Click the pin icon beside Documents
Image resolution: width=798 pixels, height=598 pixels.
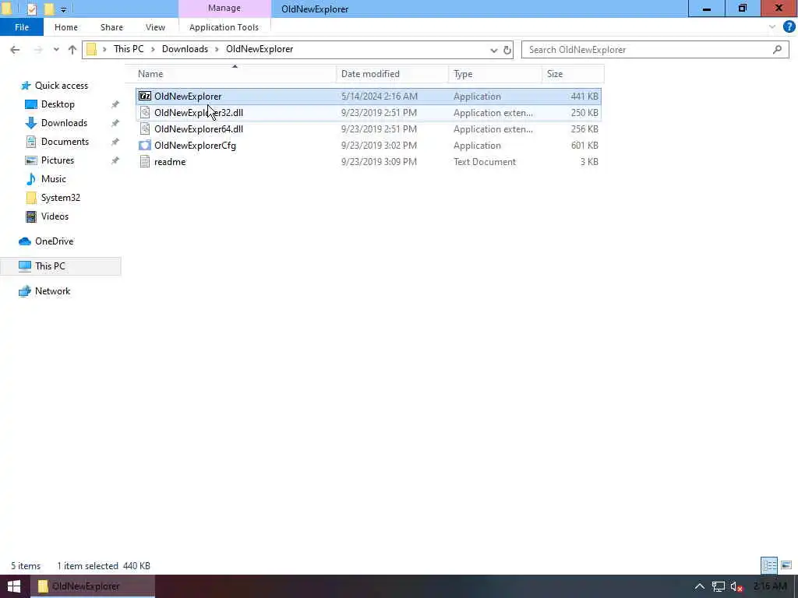[115, 142]
